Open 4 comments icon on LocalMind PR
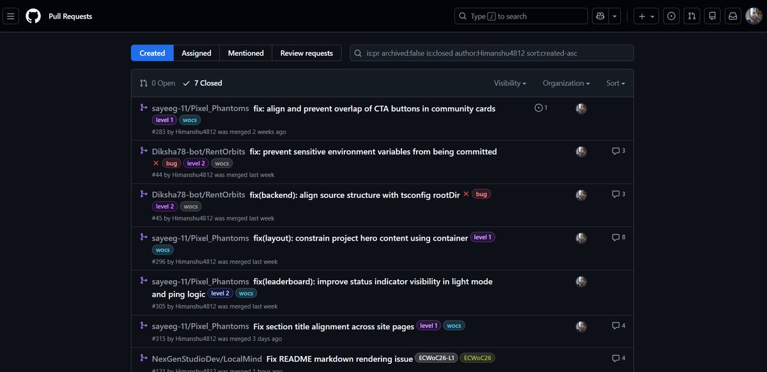Viewport: 767px width, 372px height. (x=619, y=358)
